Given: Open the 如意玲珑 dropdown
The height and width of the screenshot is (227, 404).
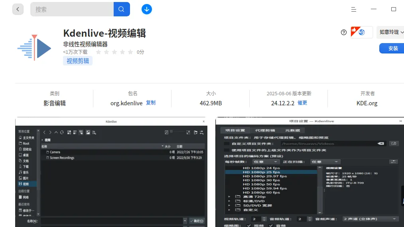Looking at the screenshot, I should pos(391,32).
